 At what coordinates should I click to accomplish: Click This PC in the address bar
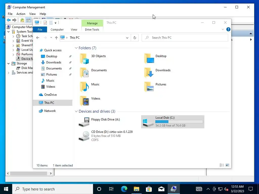click(x=75, y=38)
